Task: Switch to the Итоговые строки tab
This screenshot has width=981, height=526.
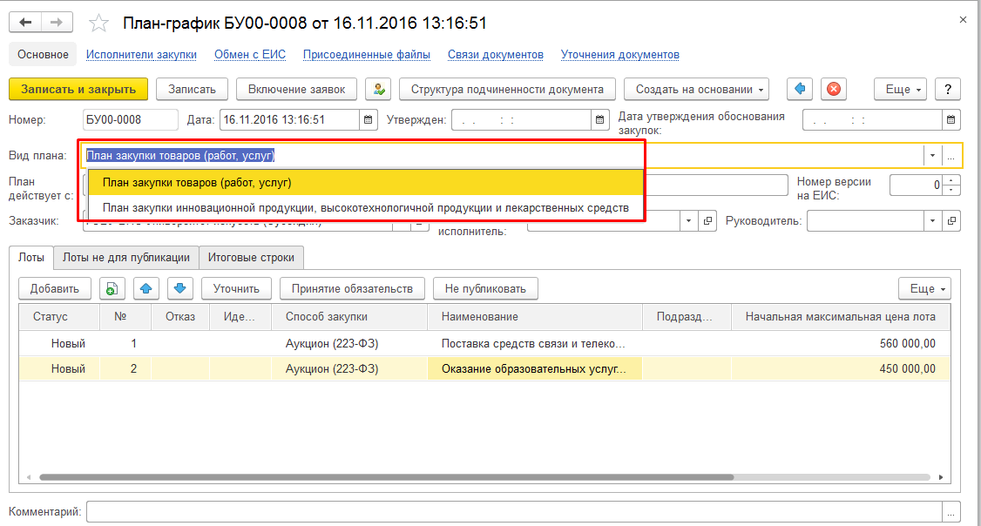Action: (251, 258)
